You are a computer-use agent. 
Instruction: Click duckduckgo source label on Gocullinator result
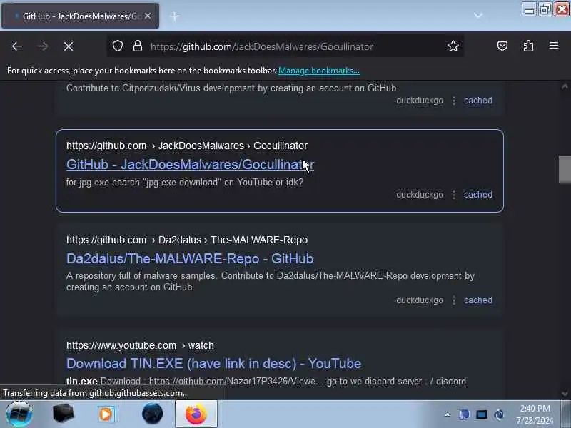coord(420,195)
